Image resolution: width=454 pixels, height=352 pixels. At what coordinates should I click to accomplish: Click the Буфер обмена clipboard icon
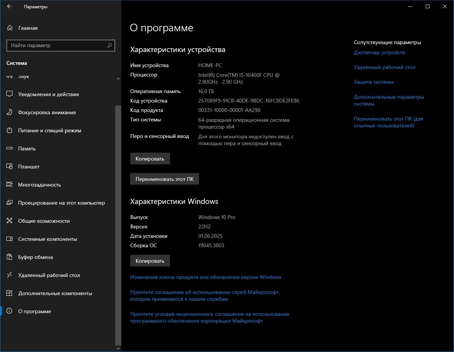click(10, 257)
